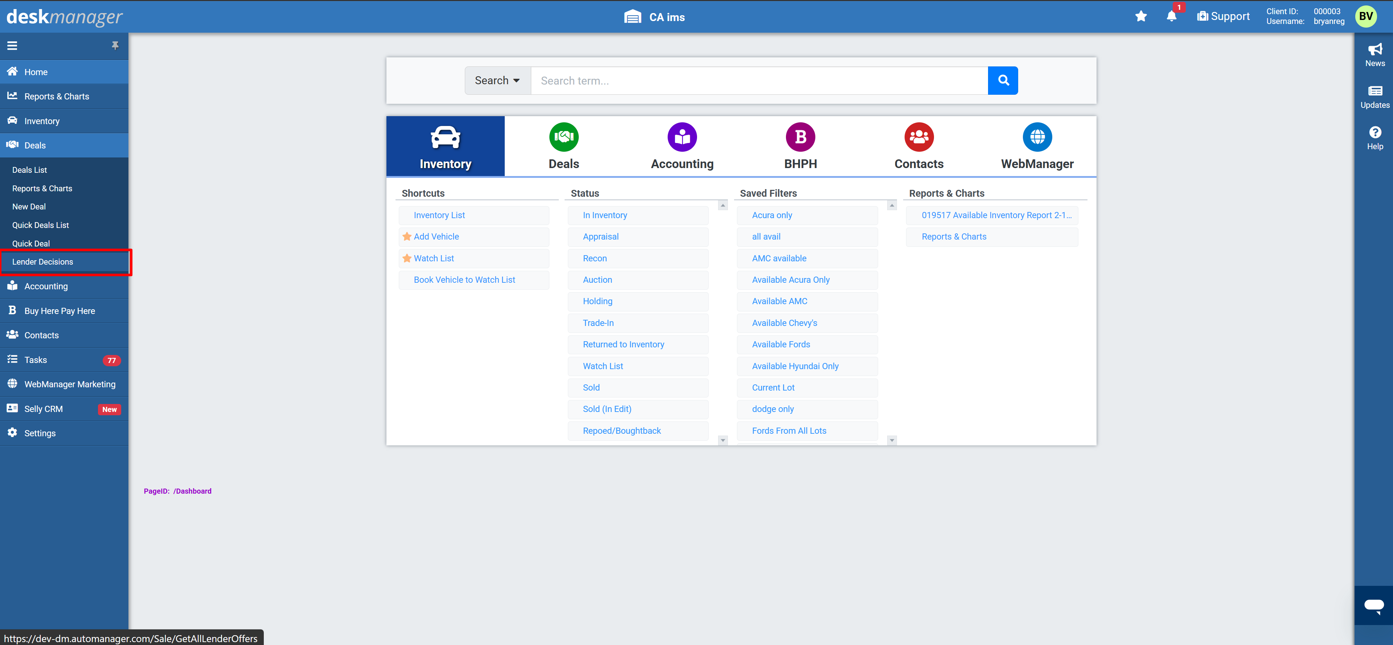Open Lender Decisions submenu item

[x=64, y=262]
